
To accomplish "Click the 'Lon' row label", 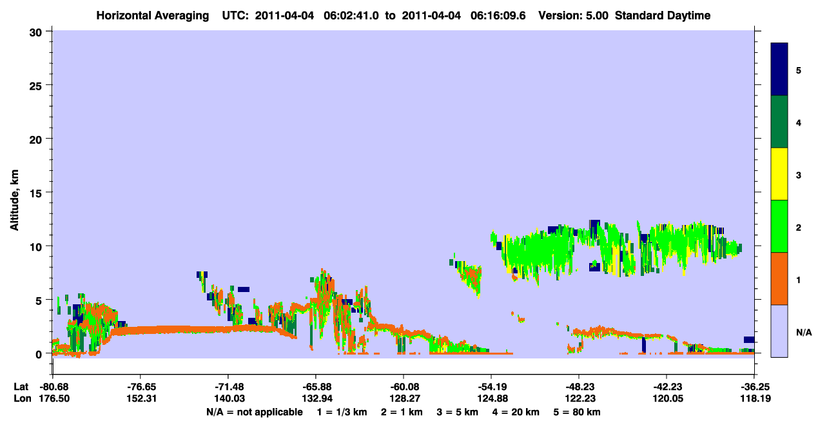I will coord(21,399).
